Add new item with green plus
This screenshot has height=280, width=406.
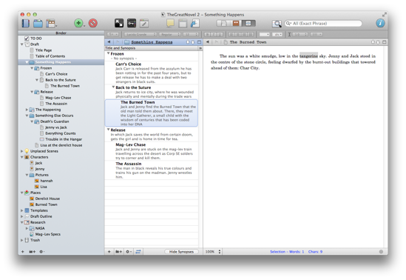(78, 24)
